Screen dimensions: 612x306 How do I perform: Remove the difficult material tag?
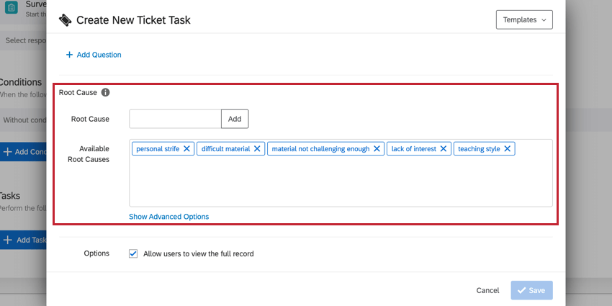click(x=257, y=149)
